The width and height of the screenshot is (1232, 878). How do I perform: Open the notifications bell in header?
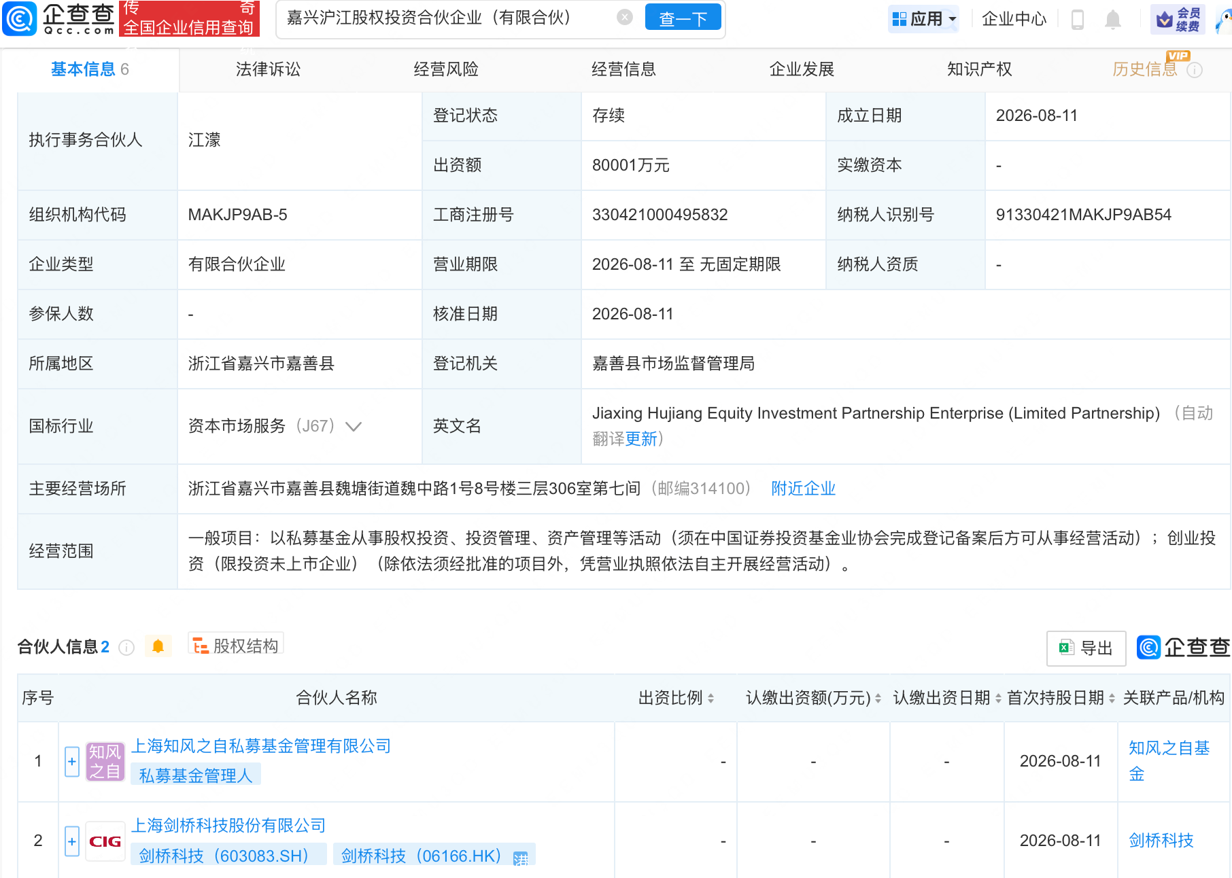1113,19
